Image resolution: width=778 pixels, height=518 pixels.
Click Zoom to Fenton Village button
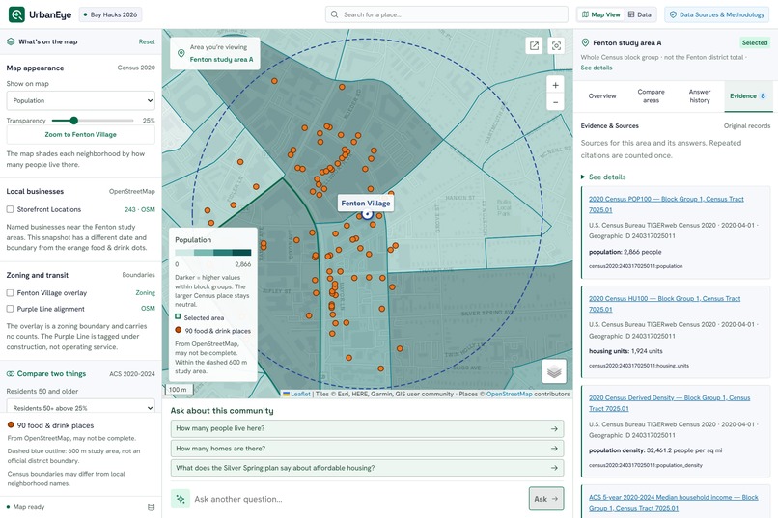click(x=80, y=134)
